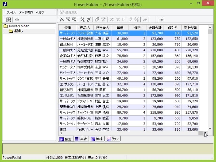This screenshot has width=216, height=162.
Task: Click the 単価 column header
Action: tap(120, 28)
